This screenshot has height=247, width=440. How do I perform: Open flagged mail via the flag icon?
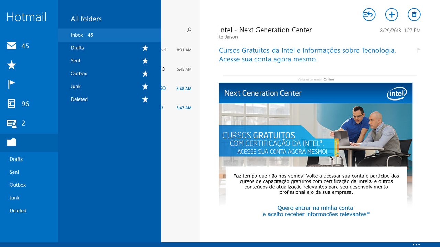12,84
